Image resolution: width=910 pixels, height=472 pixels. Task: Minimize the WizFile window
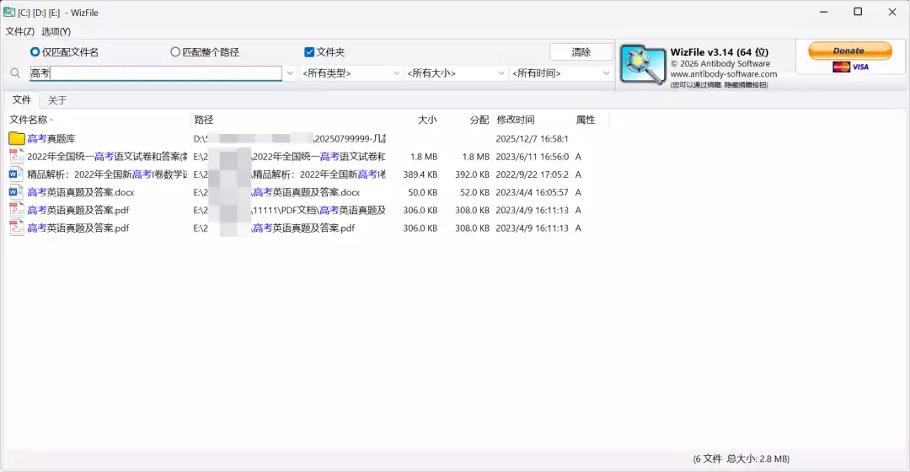tap(823, 12)
